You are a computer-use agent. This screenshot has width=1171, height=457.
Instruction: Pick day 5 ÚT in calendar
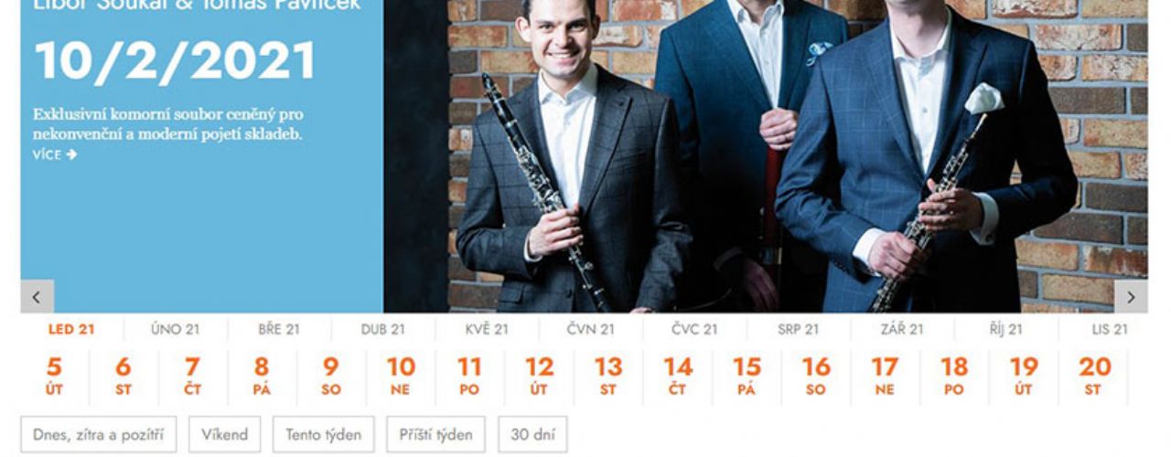[54, 376]
